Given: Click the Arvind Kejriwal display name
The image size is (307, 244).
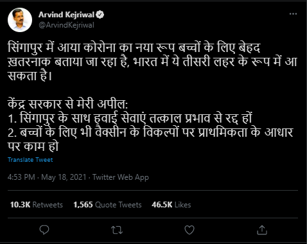Looking at the screenshot, I should click(67, 15).
